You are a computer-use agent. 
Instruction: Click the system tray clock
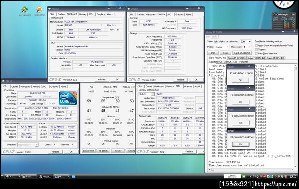click(293, 177)
